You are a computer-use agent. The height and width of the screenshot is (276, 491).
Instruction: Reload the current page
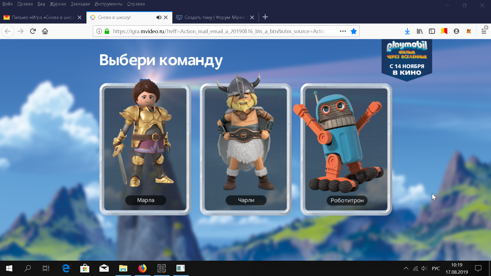tap(33, 31)
